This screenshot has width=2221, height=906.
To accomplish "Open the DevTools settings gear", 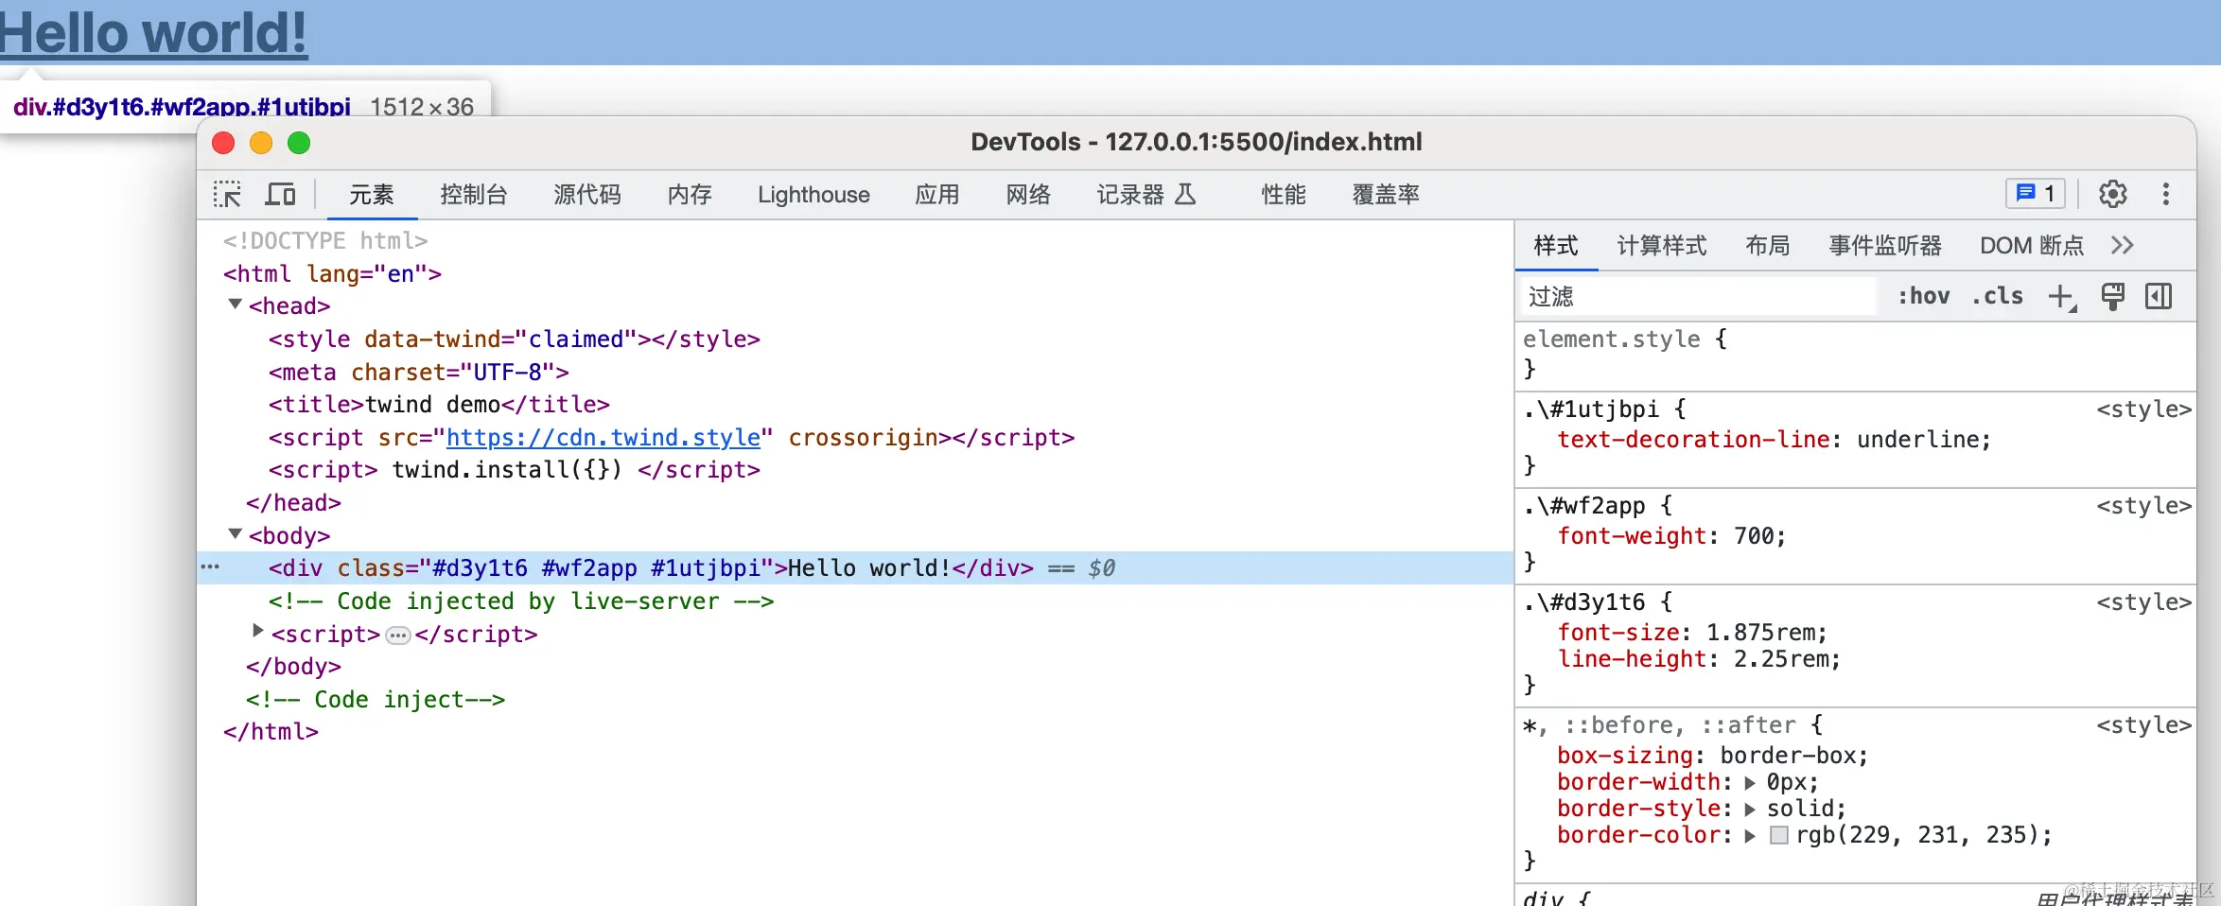I will point(2112,194).
